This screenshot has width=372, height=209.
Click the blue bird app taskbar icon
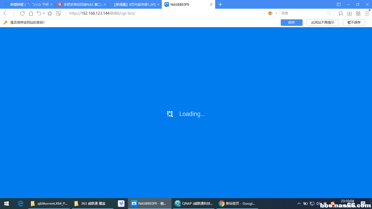click(121, 204)
